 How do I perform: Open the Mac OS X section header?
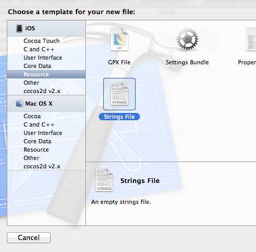[47, 104]
